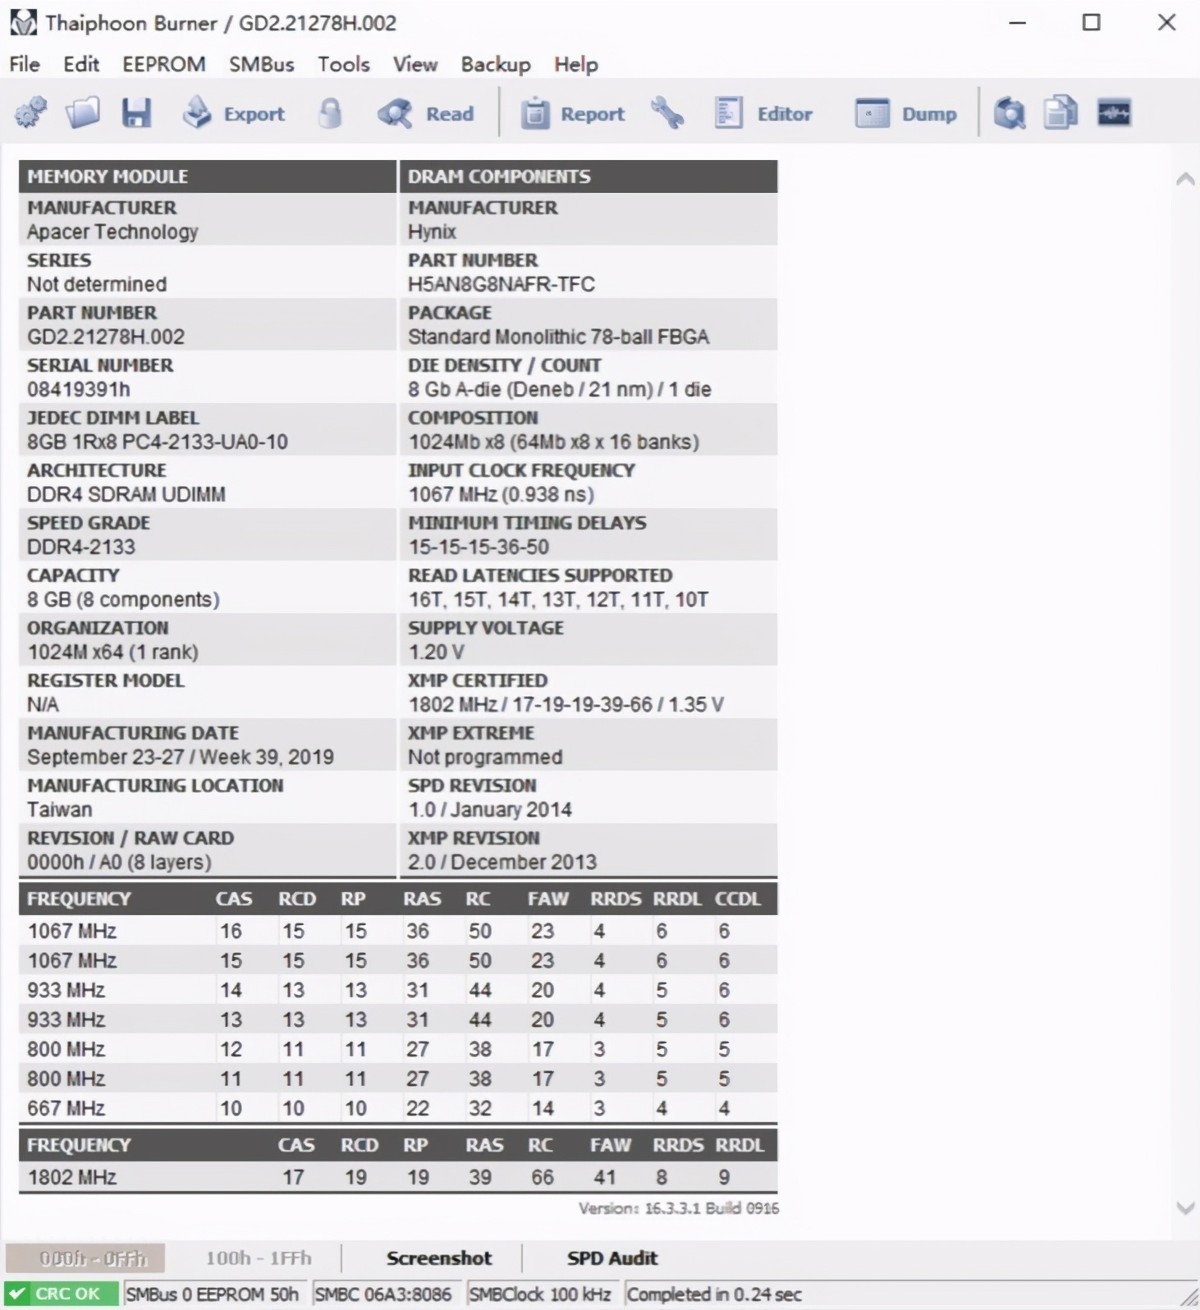1200x1310 pixels.
Task: Click the Thaiphoon Burner title bar app icon
Action: click(x=23, y=22)
